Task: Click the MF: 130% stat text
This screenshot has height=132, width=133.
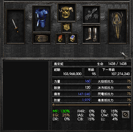Action: pyautogui.click(x=61, y=111)
